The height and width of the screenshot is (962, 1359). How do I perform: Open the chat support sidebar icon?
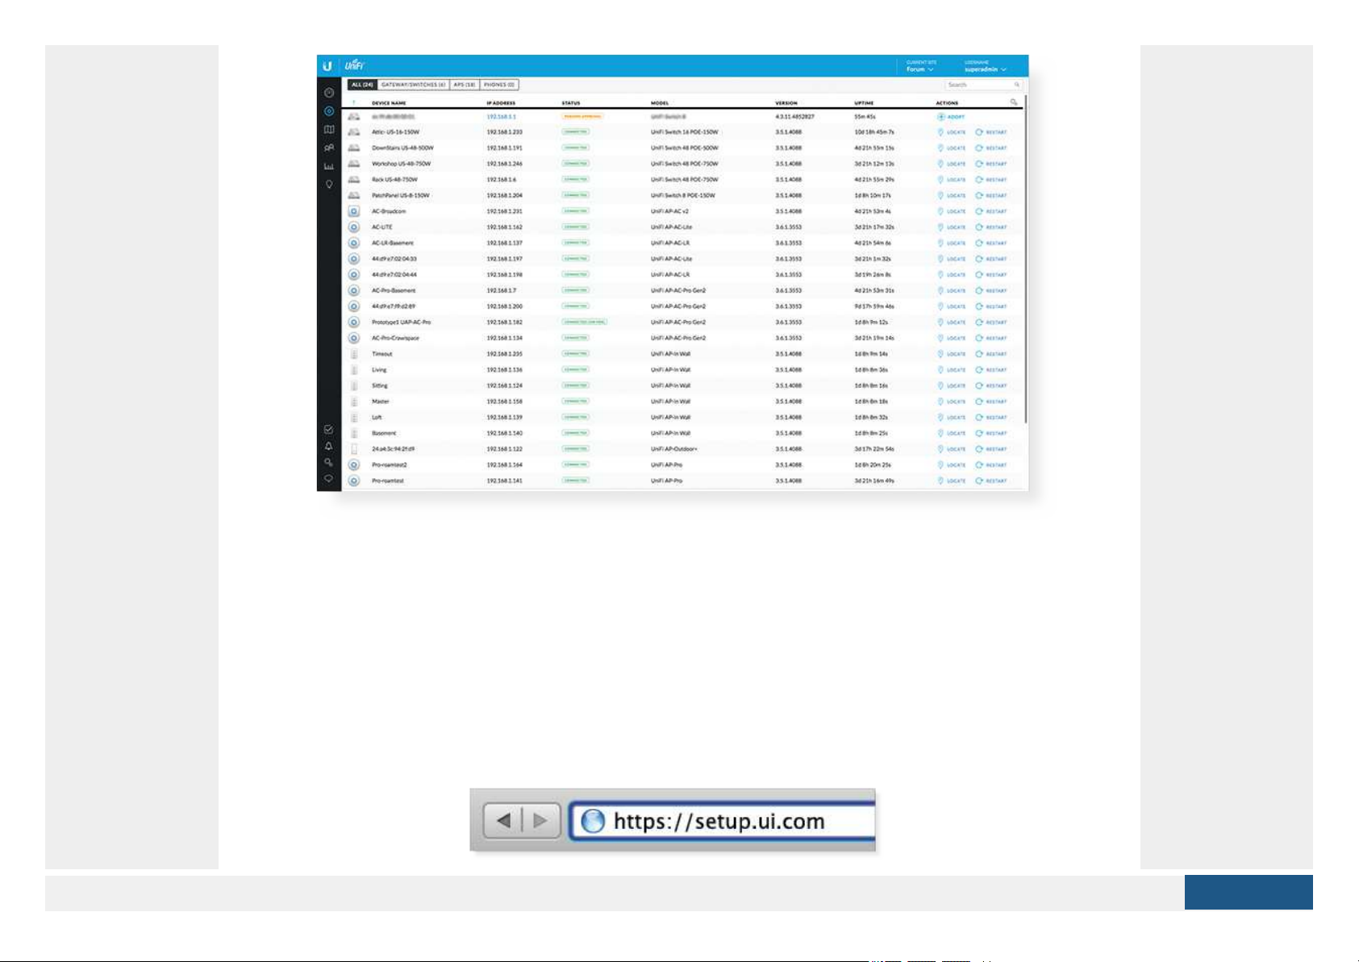[x=329, y=478]
